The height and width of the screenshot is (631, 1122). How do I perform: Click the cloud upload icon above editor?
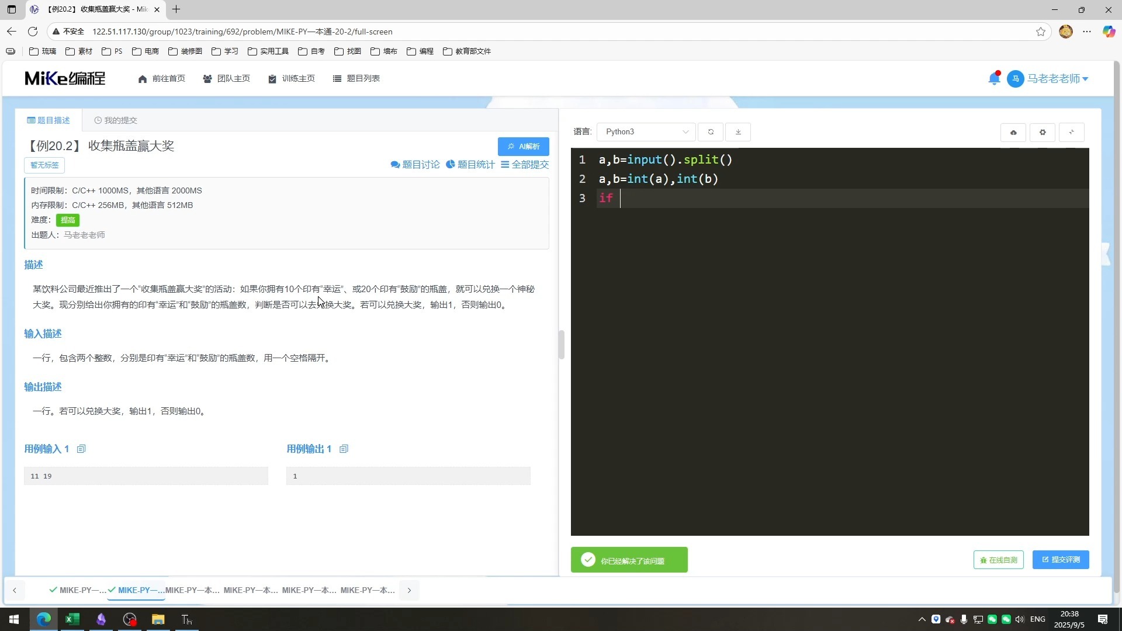(1013, 133)
